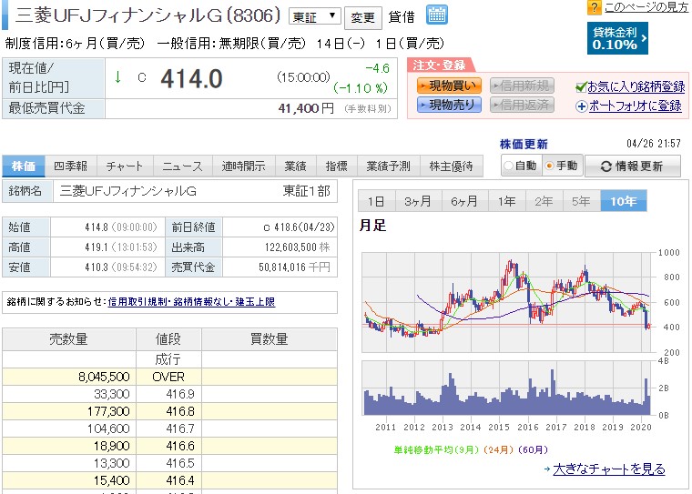Switch to the 業績予測 tab
The height and width of the screenshot is (494, 692).
tap(389, 166)
